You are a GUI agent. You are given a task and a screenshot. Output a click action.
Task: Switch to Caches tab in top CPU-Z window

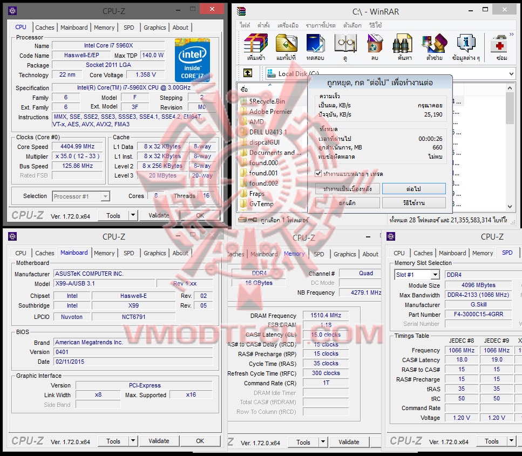(x=45, y=28)
